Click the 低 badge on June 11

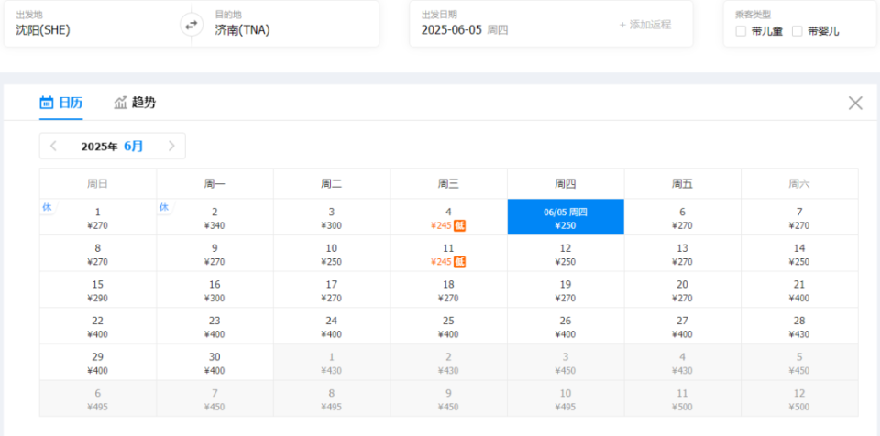tap(460, 261)
